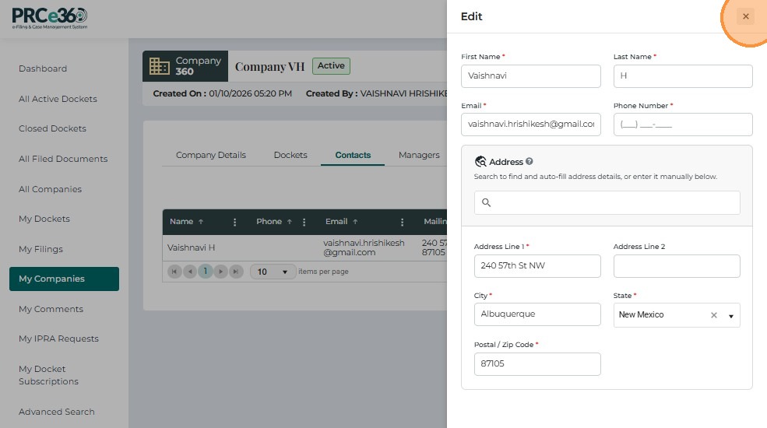
Task: Sort by Phone column arrow
Action: (290, 222)
